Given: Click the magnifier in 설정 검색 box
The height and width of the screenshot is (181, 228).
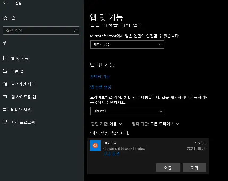Looking at the screenshot, I should [x=75, y=30].
